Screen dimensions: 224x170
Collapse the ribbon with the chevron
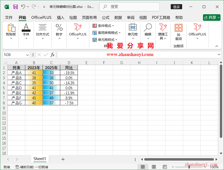coord(216,46)
